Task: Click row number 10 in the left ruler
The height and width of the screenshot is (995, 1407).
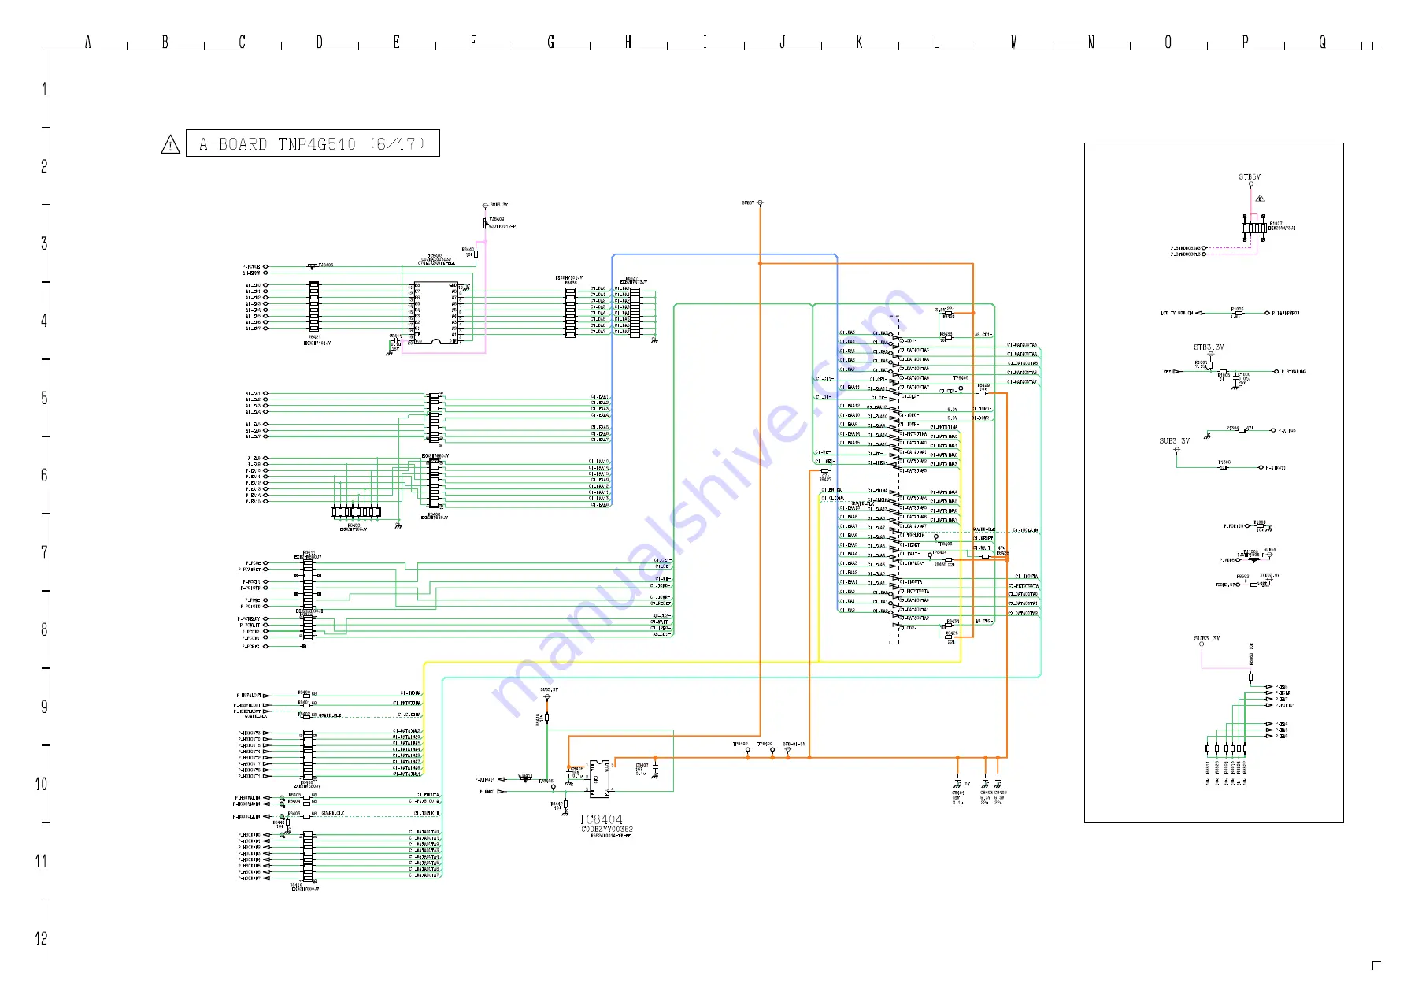Action: [41, 785]
